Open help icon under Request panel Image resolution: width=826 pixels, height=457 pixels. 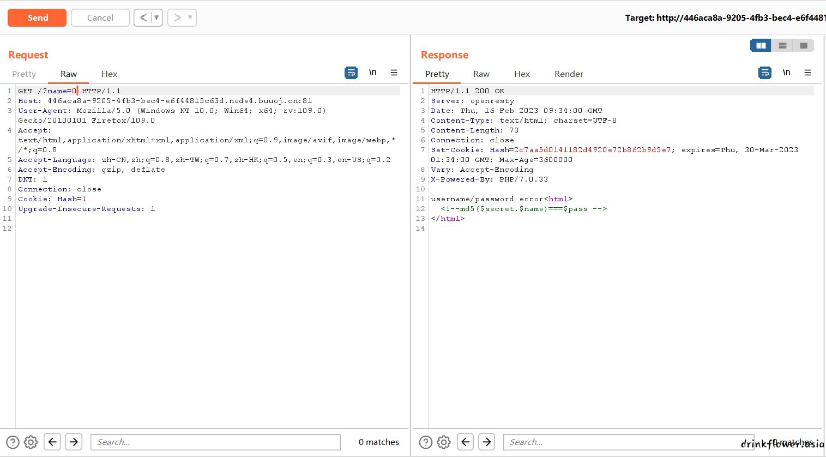tap(13, 442)
